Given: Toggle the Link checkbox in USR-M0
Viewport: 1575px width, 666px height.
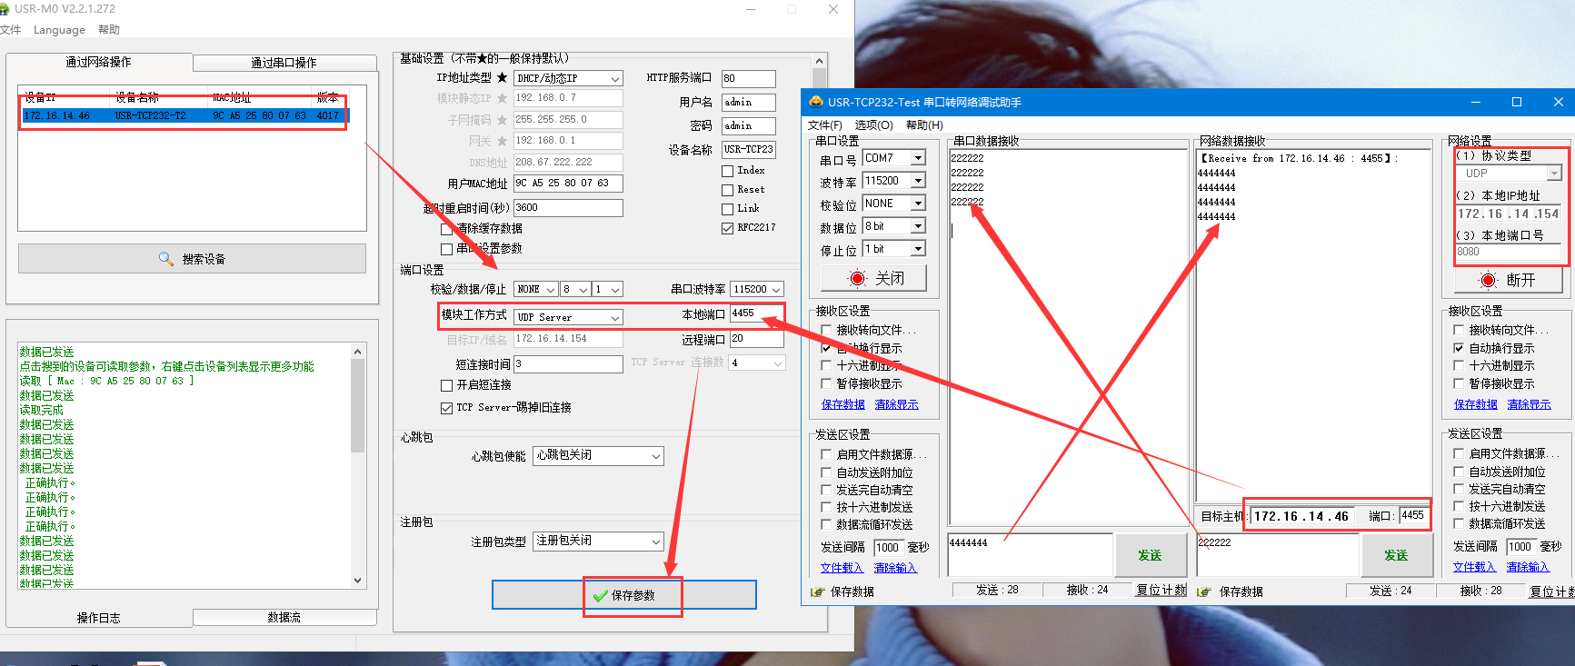Looking at the screenshot, I should [x=727, y=209].
